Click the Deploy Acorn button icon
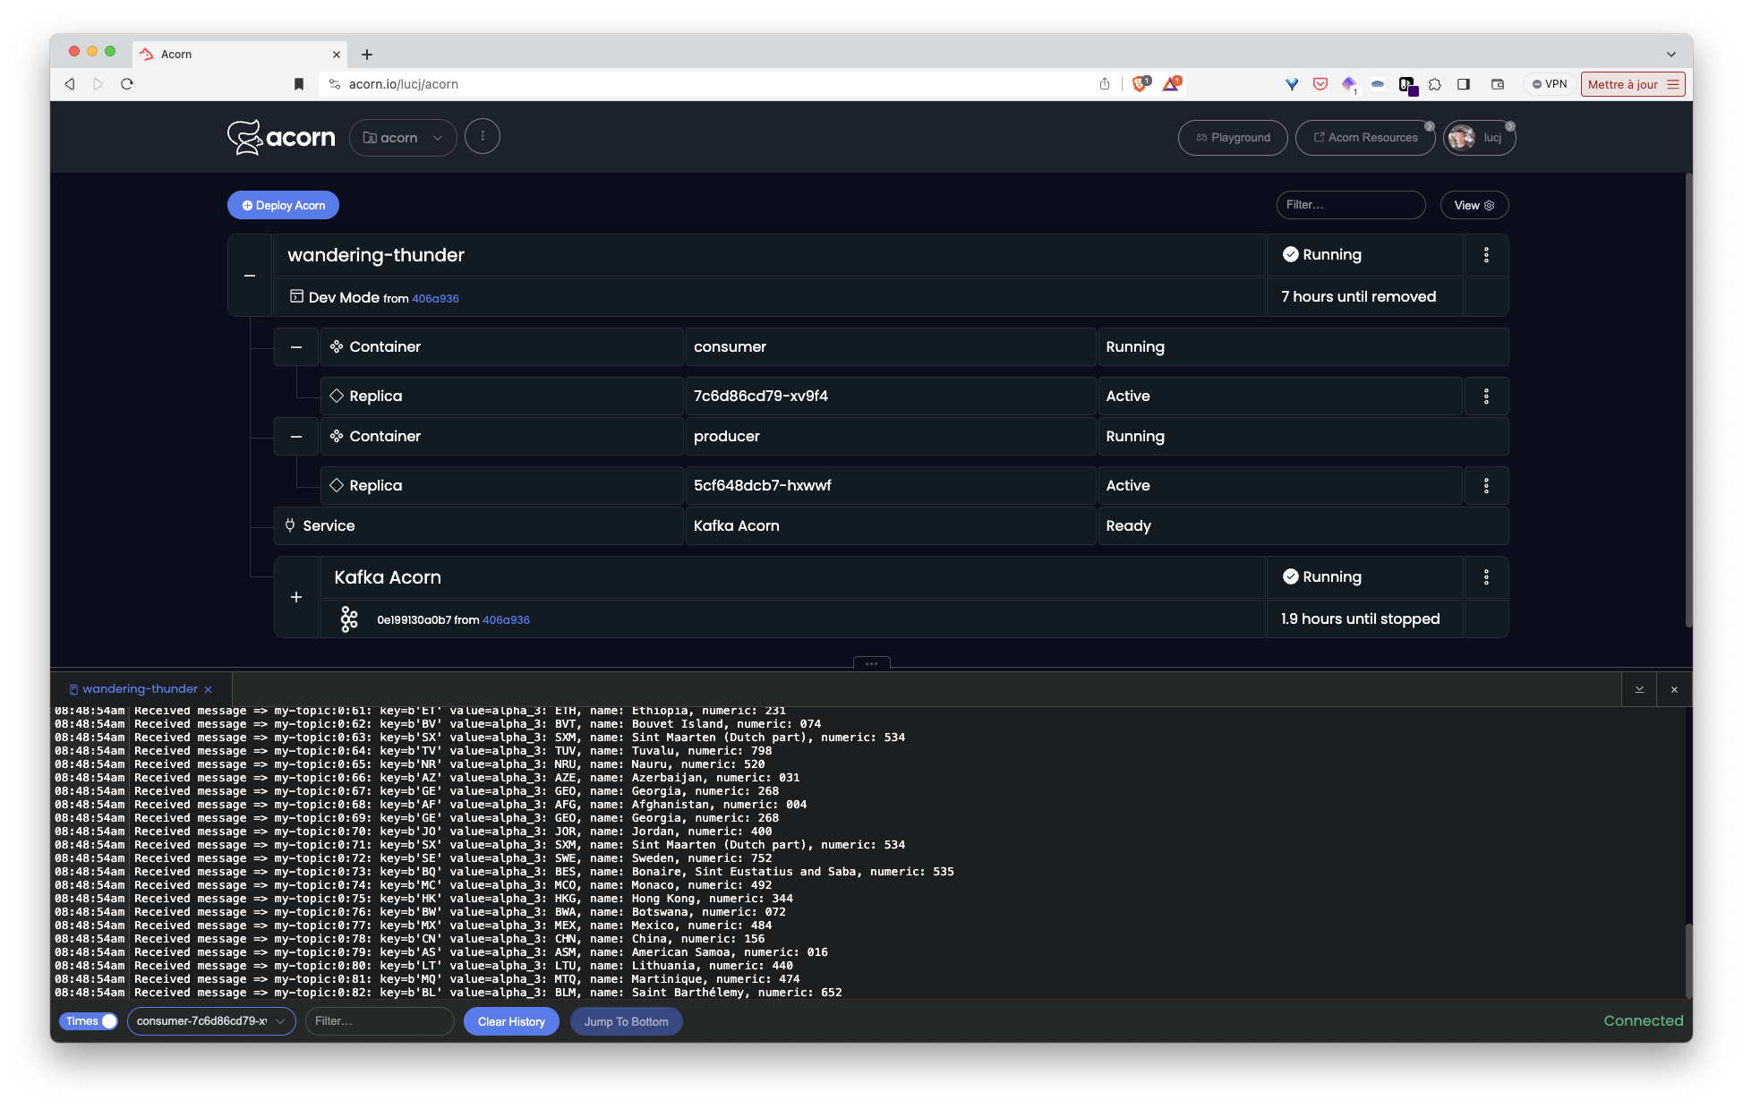 (248, 204)
